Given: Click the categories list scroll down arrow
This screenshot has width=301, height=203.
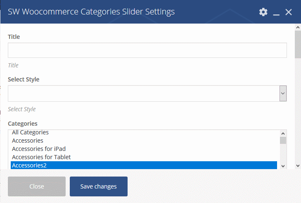Looking at the screenshot, I should coord(283,166).
